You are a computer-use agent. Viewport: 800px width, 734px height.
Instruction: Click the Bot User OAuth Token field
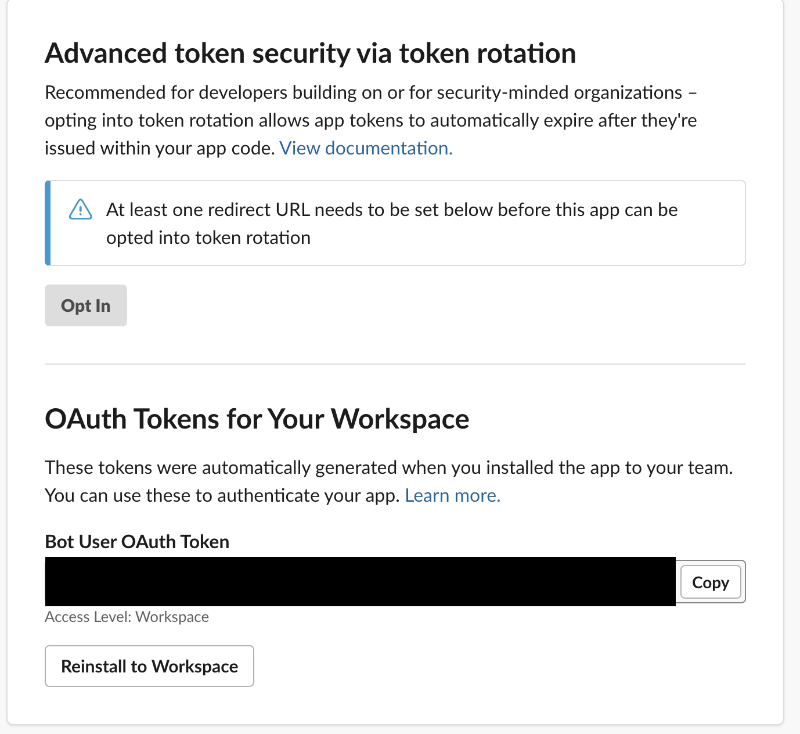[x=360, y=582]
